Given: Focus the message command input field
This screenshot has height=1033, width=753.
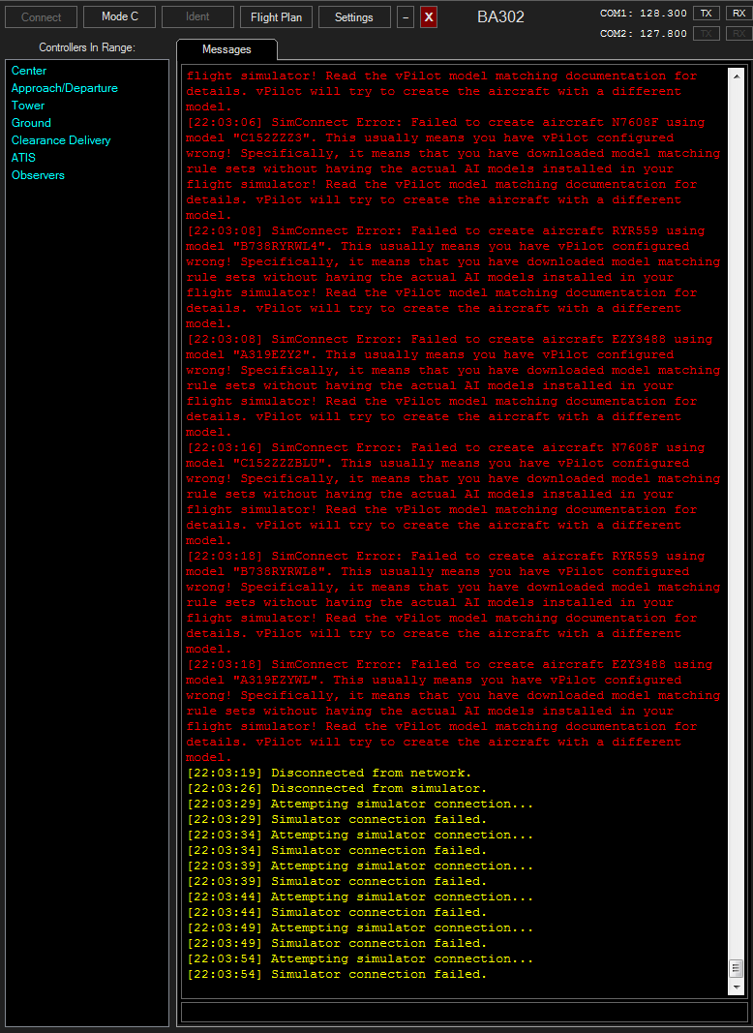Looking at the screenshot, I should (464, 1012).
